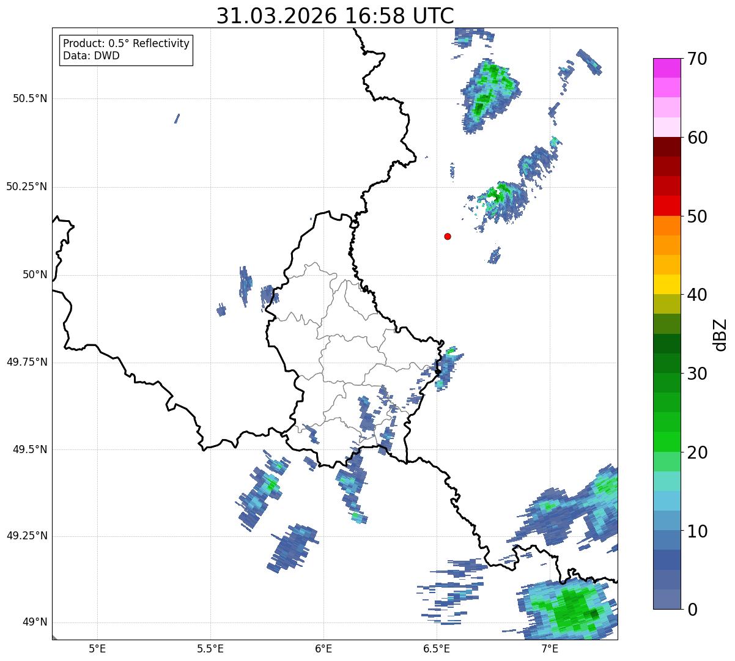Image resolution: width=735 pixels, height=661 pixels.
Task: Click the "Product: 0.5° Reflectivity" text
Action: [126, 44]
